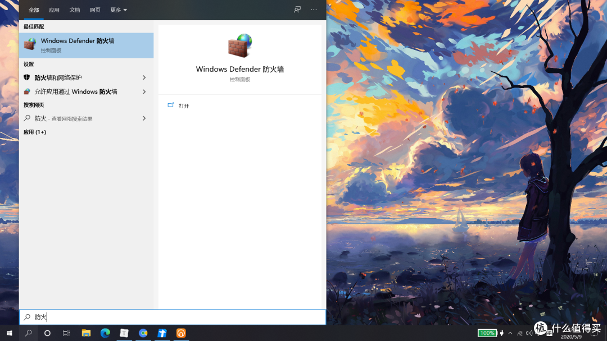The width and height of the screenshot is (607, 341).
Task: Click the magnifier icon next to 防火 web result
Action: point(27,118)
